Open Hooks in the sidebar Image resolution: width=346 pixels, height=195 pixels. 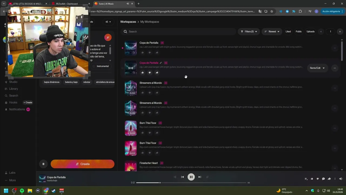click(11, 102)
